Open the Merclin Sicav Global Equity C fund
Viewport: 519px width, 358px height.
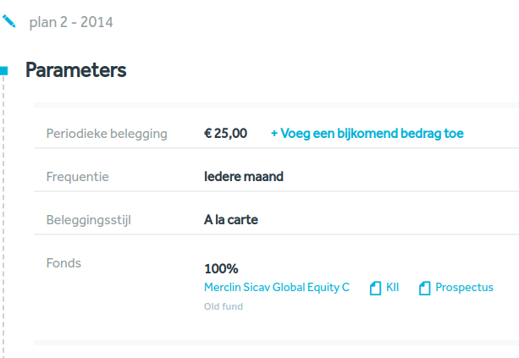[277, 288]
